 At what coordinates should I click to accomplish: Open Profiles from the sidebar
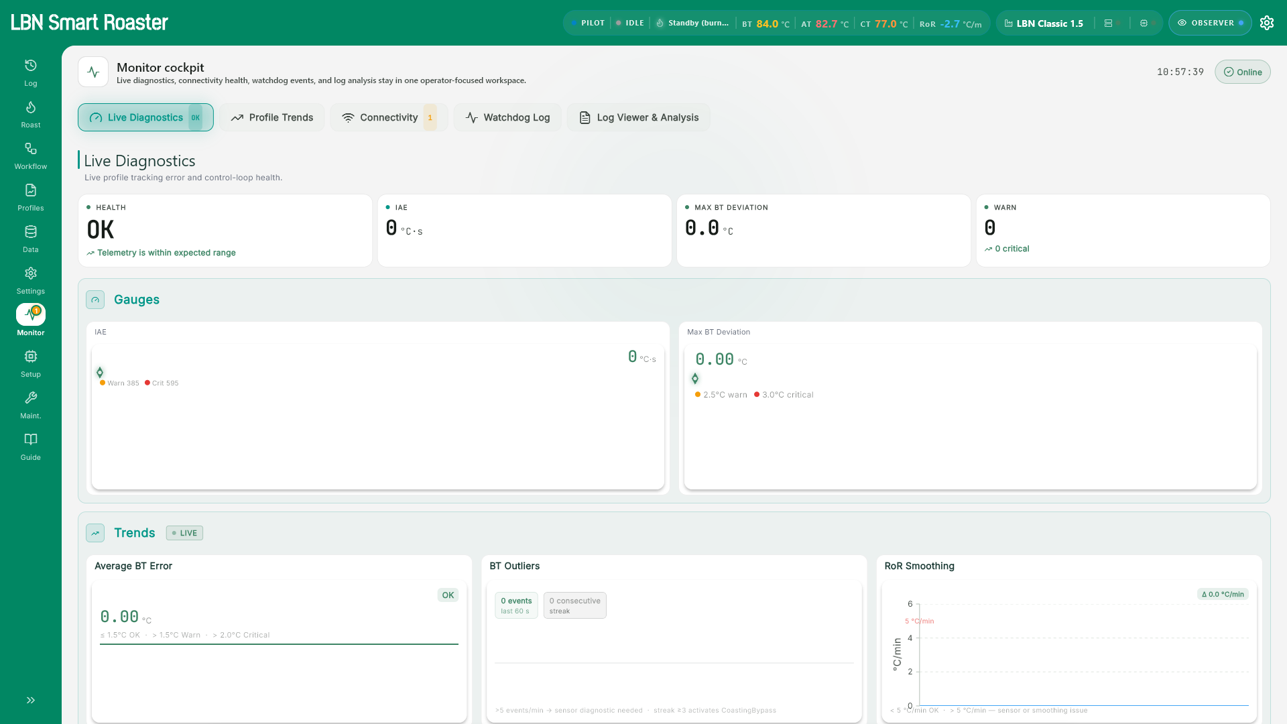(31, 198)
